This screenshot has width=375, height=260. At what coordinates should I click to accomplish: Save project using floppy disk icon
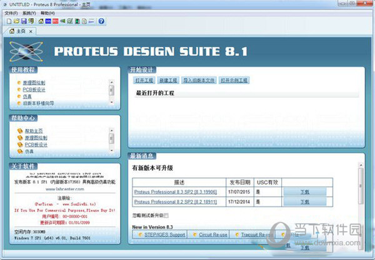pos(24,21)
